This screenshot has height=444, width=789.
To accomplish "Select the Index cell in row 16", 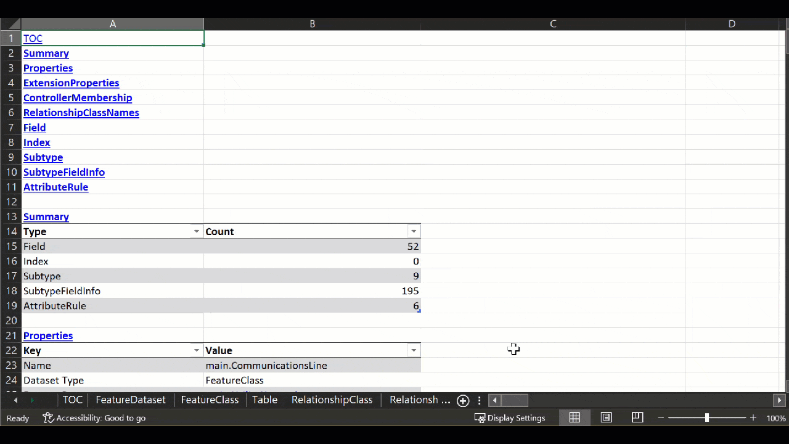I will 113,261.
